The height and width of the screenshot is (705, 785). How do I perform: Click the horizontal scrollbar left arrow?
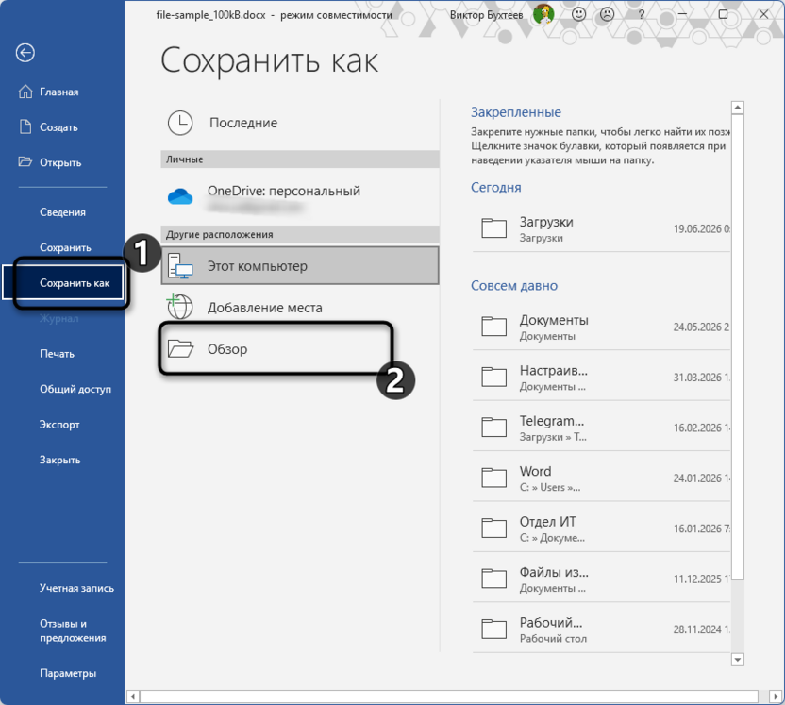click(x=133, y=697)
